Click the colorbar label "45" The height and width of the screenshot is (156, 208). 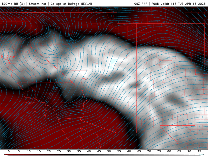[x=99, y=151]
